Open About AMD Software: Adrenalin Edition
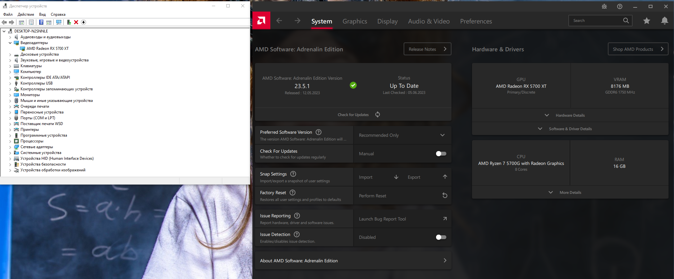This screenshot has height=279, width=674. pos(353,261)
